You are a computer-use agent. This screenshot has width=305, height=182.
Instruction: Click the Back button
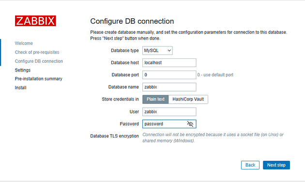click(250, 165)
